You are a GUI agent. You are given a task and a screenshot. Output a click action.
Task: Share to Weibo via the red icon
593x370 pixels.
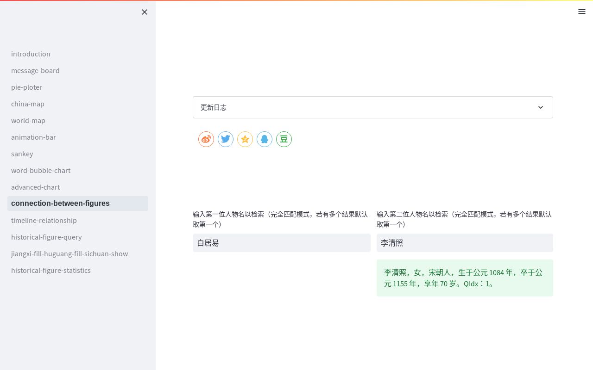click(206, 139)
